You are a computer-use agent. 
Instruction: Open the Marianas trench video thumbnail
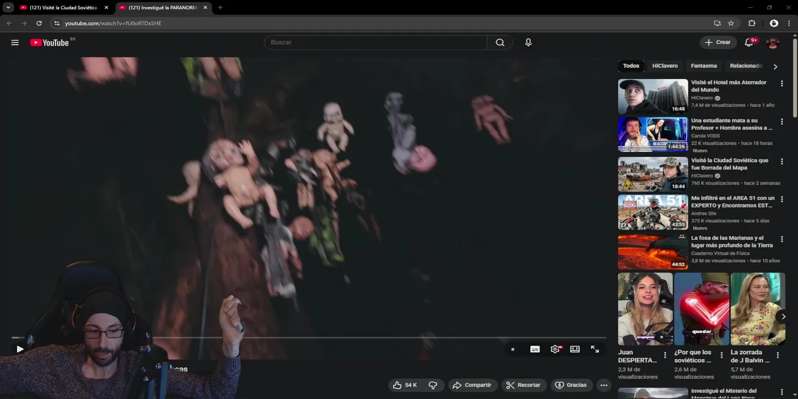click(653, 252)
